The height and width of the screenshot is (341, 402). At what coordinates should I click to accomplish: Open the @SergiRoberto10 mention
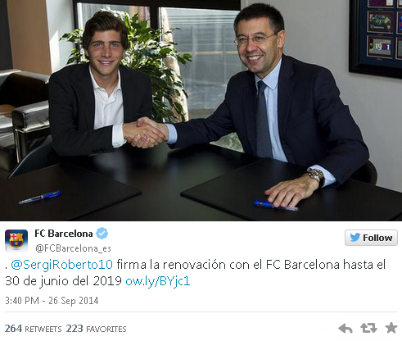click(x=62, y=265)
